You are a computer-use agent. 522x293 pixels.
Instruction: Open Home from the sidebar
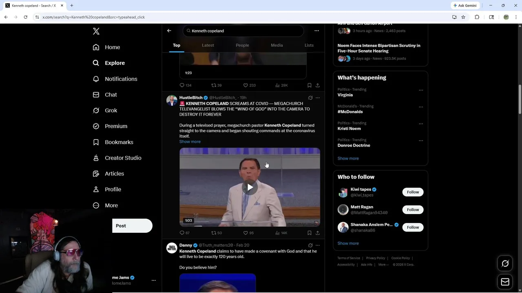pos(106,47)
